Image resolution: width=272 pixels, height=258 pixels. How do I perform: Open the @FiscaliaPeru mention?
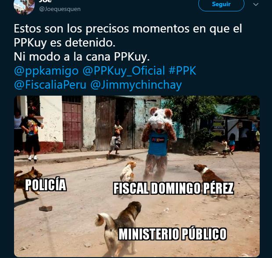click(x=50, y=85)
